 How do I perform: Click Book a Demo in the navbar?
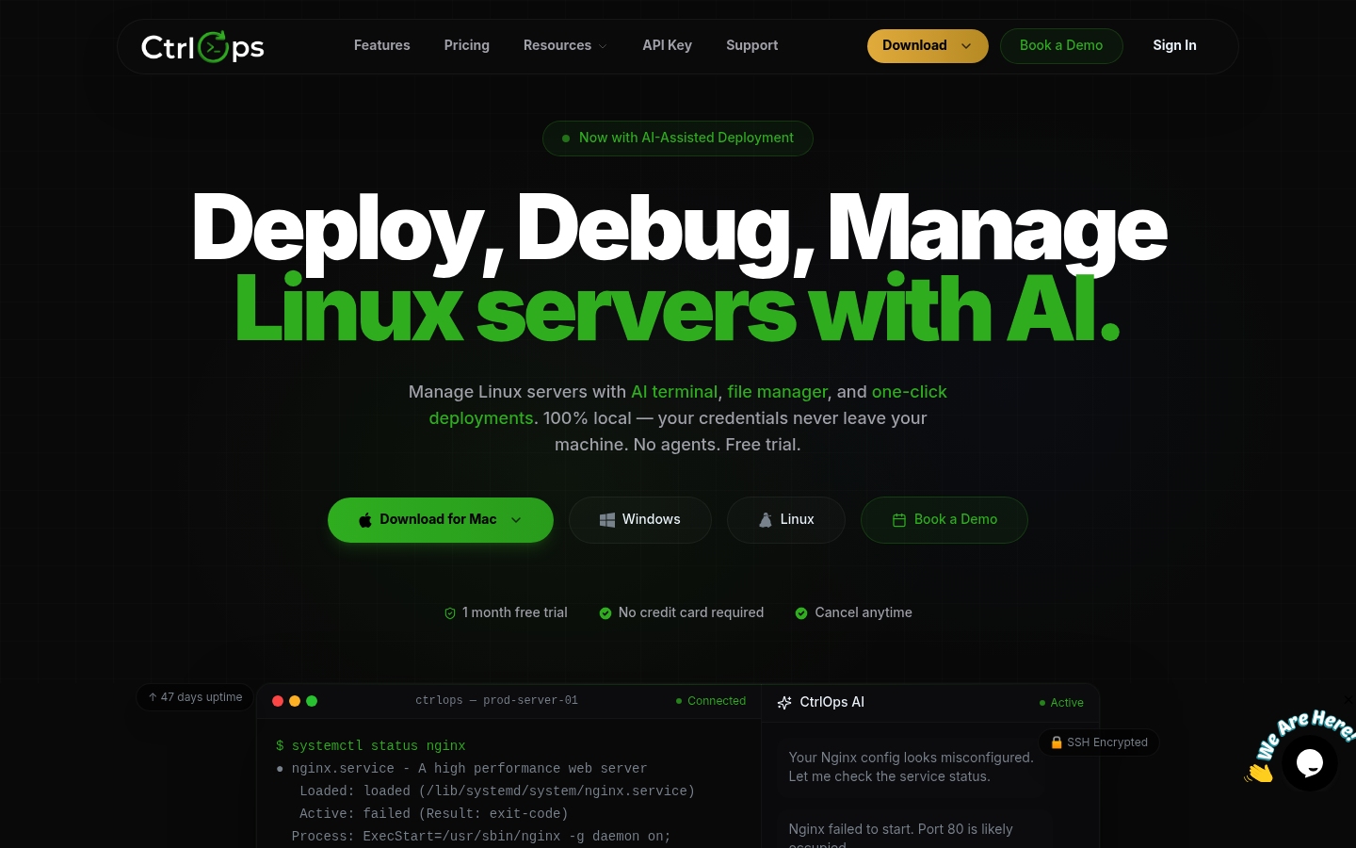1061,46
